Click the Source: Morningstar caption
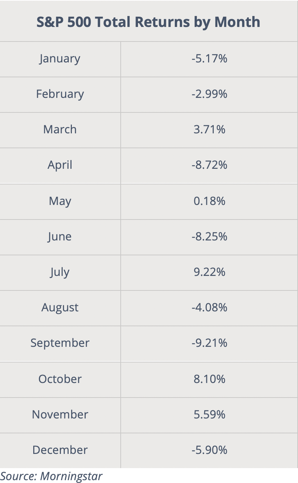This screenshot has height=483, width=298. click(x=51, y=476)
